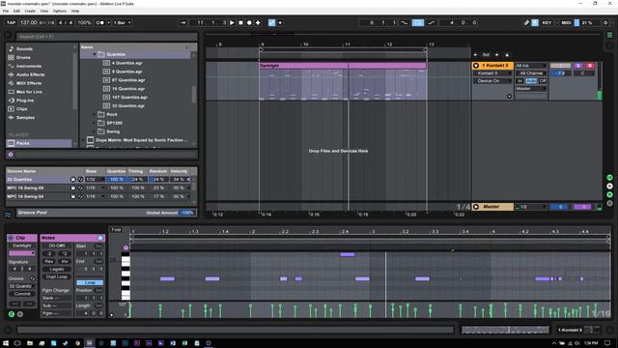Select Instruments category in browser
The image size is (618, 348).
[29, 67]
